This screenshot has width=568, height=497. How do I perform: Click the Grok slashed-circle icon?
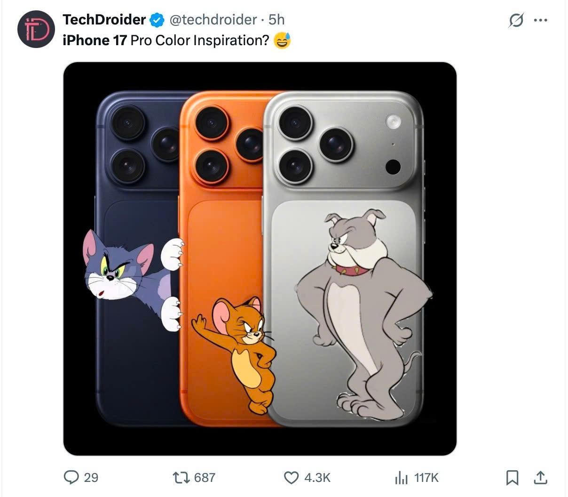(x=516, y=20)
